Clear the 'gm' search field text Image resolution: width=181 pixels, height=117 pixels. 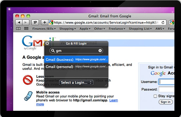tap(100, 51)
